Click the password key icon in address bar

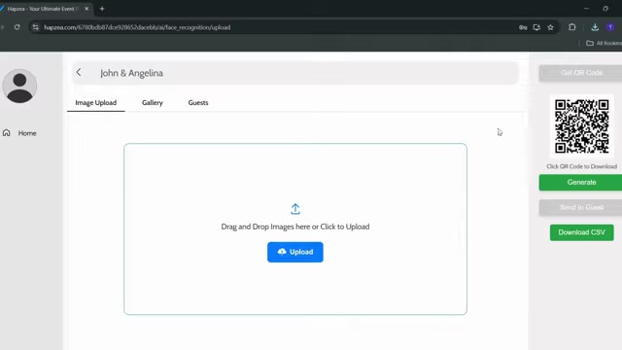point(523,27)
